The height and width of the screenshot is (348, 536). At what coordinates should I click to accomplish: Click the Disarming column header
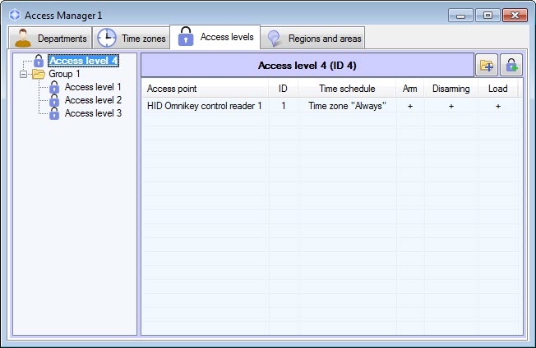point(451,89)
